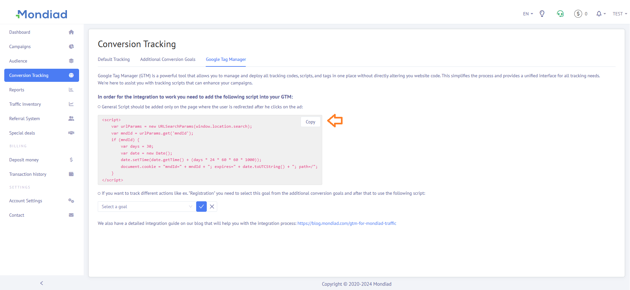
Task: Collapse the sidebar with left chevron
Action: [42, 283]
